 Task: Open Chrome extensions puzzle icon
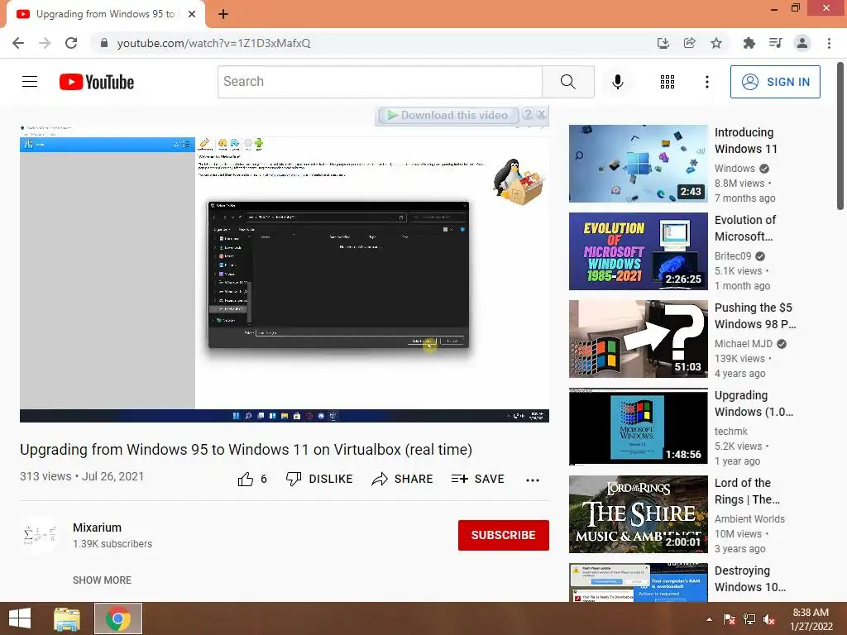coord(749,43)
